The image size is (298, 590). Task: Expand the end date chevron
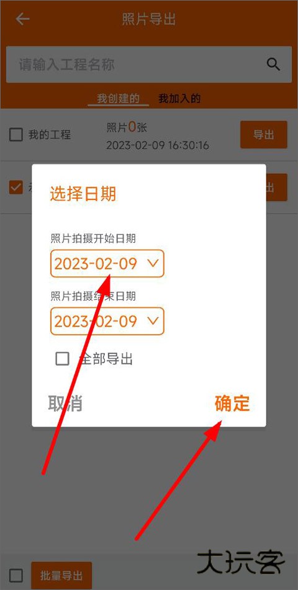(x=153, y=321)
